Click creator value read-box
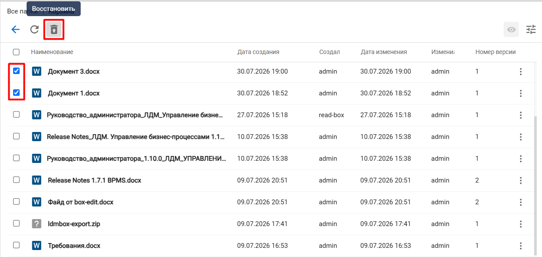Screen dimensions: 542x257 pos(331,115)
